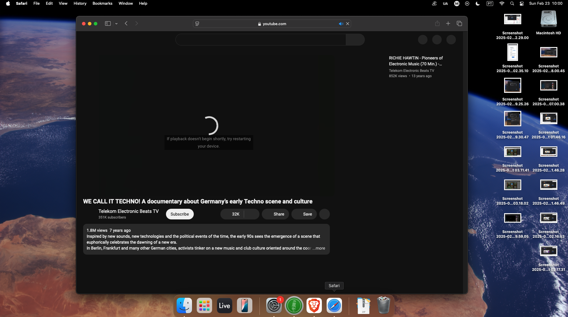Open the Now Playing menu bar icon
The width and height of the screenshot is (568, 317).
pyautogui.click(x=467, y=4)
